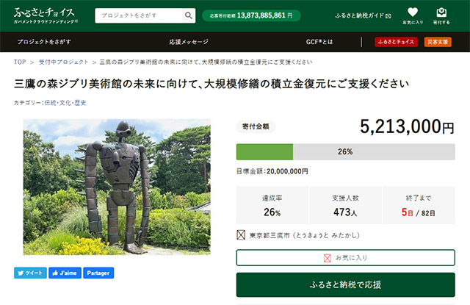Click the magnifying glass search icon

click(x=189, y=15)
